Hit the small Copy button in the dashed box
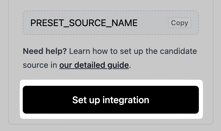This screenshot has width=221, height=131. click(179, 23)
